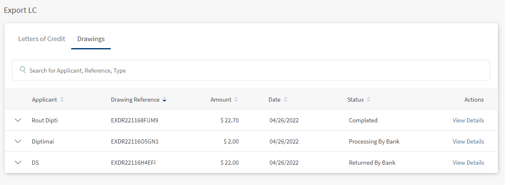Click the Date column header text
The width and height of the screenshot is (505, 185).
point(274,100)
